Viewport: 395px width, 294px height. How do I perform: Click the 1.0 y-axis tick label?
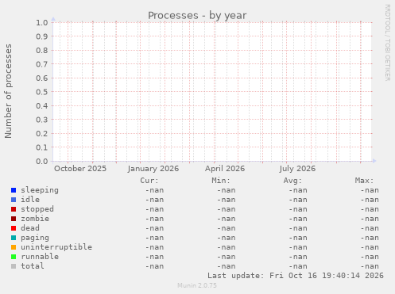click(42, 22)
